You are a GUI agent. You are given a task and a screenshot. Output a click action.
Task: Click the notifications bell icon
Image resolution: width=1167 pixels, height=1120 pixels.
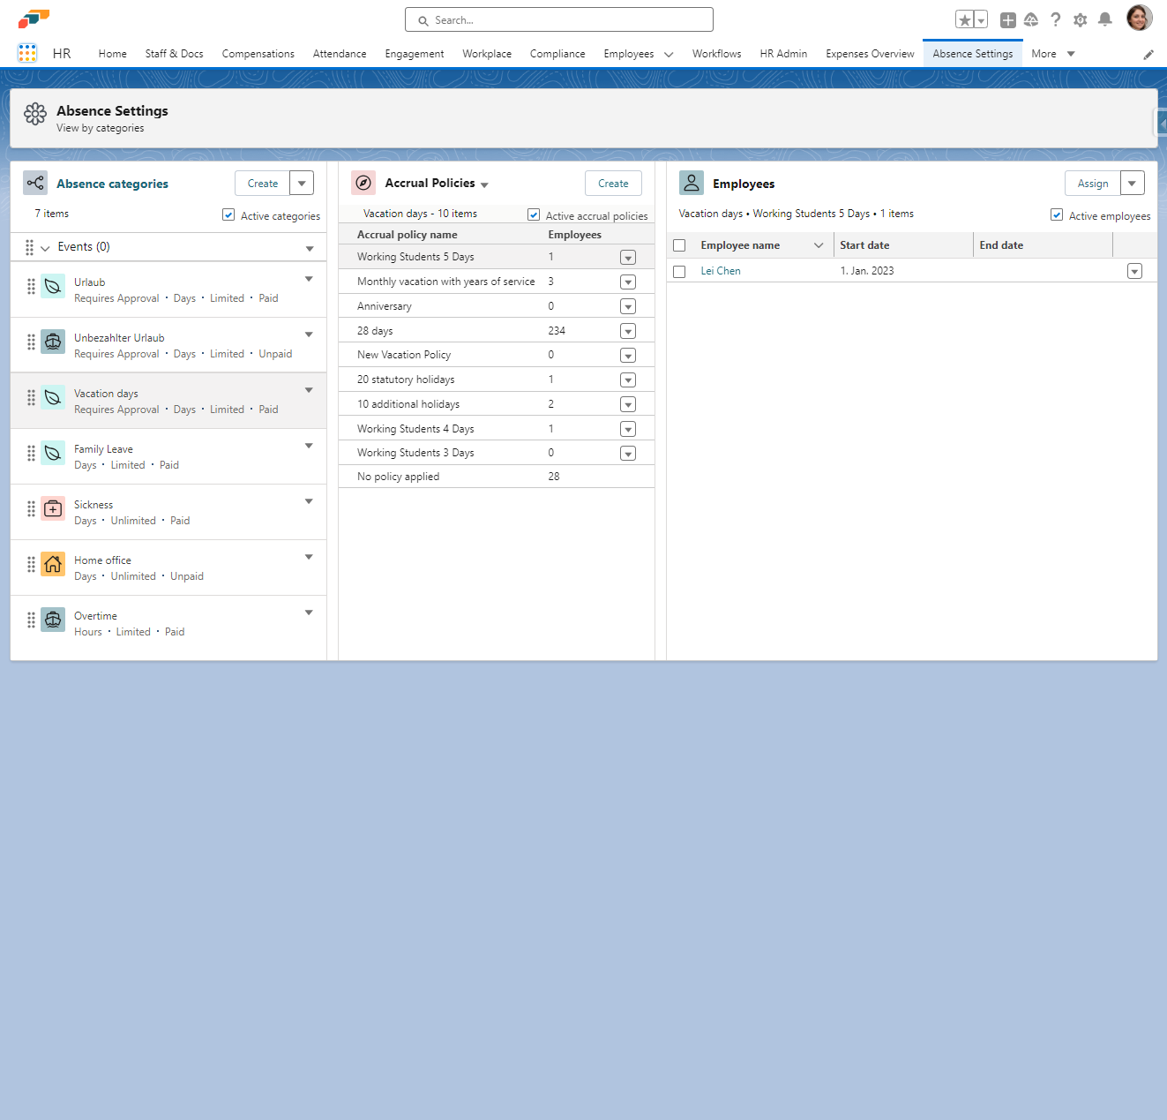tap(1104, 19)
